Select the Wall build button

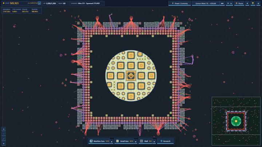pos(146,141)
